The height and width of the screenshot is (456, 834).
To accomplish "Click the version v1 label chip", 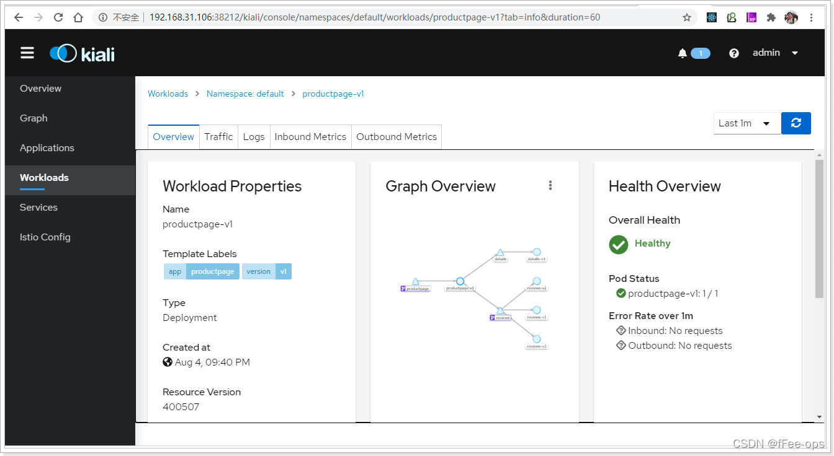I will 267,271.
